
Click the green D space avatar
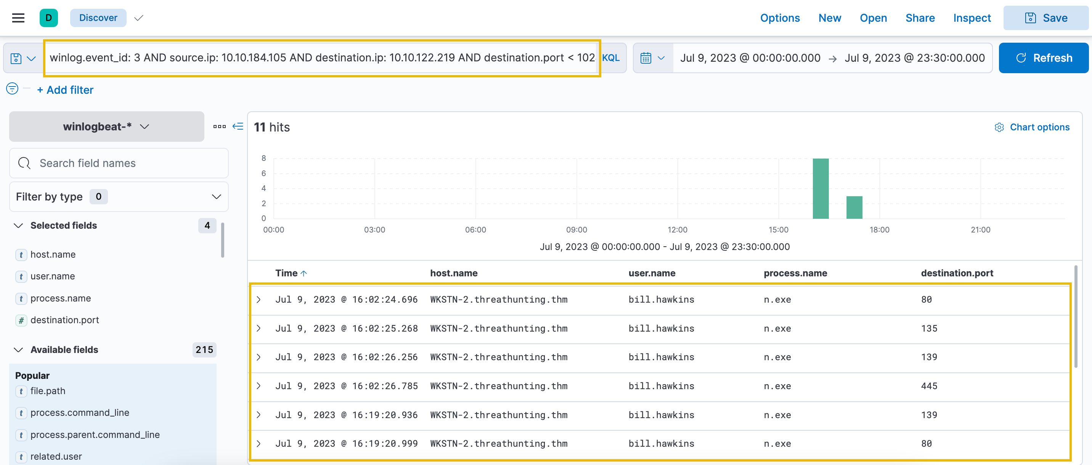coord(49,18)
